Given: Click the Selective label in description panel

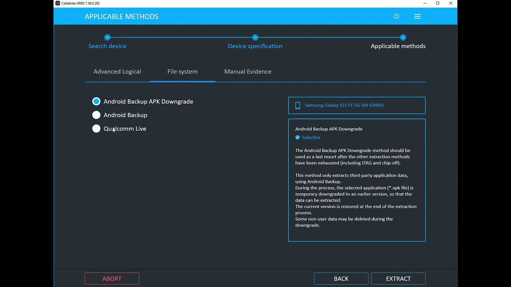Looking at the screenshot, I should [x=311, y=138].
